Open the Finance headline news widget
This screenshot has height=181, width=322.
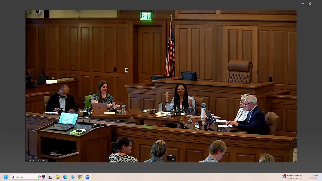(292, 177)
